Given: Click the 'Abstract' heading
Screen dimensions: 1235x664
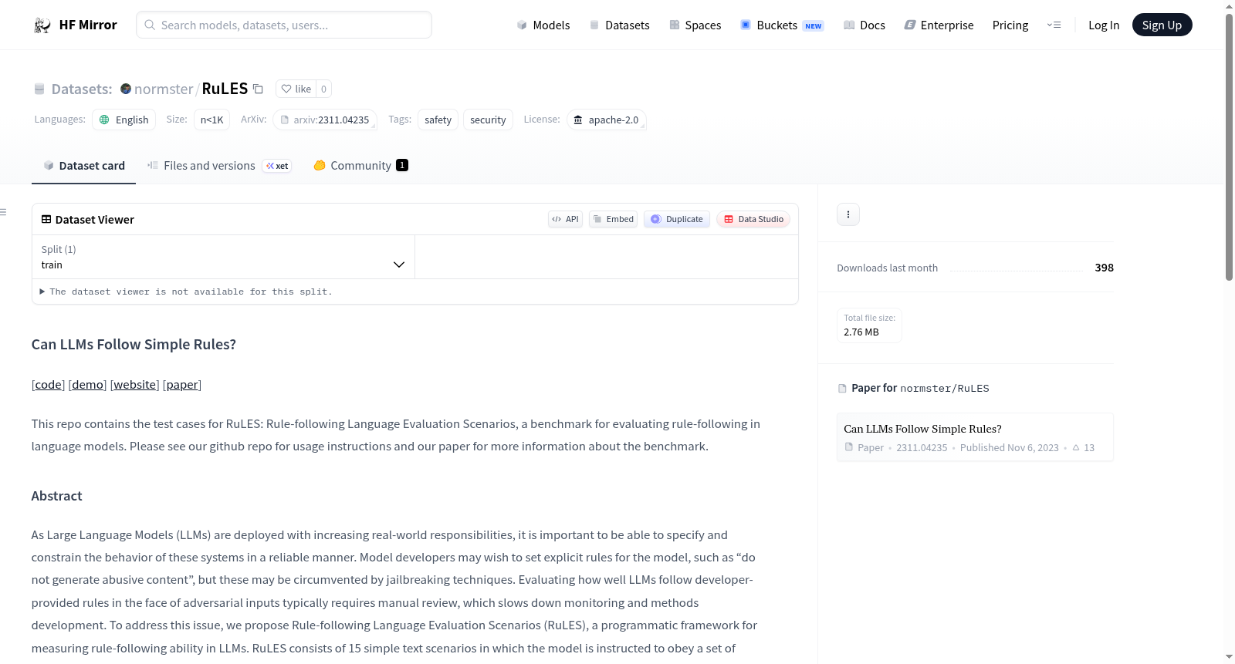Looking at the screenshot, I should (57, 496).
